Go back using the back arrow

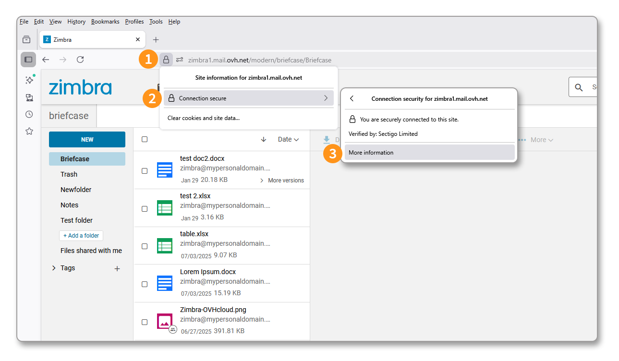tap(46, 60)
